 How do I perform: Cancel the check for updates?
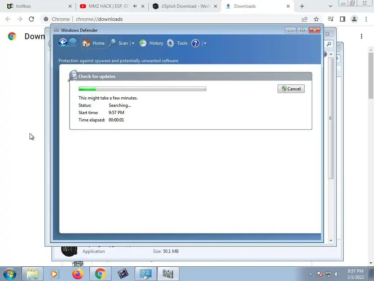(291, 89)
